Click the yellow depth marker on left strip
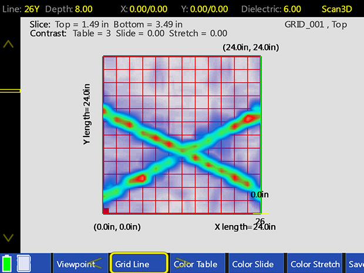The height and width of the screenshot is (273, 364). [x=10, y=91]
